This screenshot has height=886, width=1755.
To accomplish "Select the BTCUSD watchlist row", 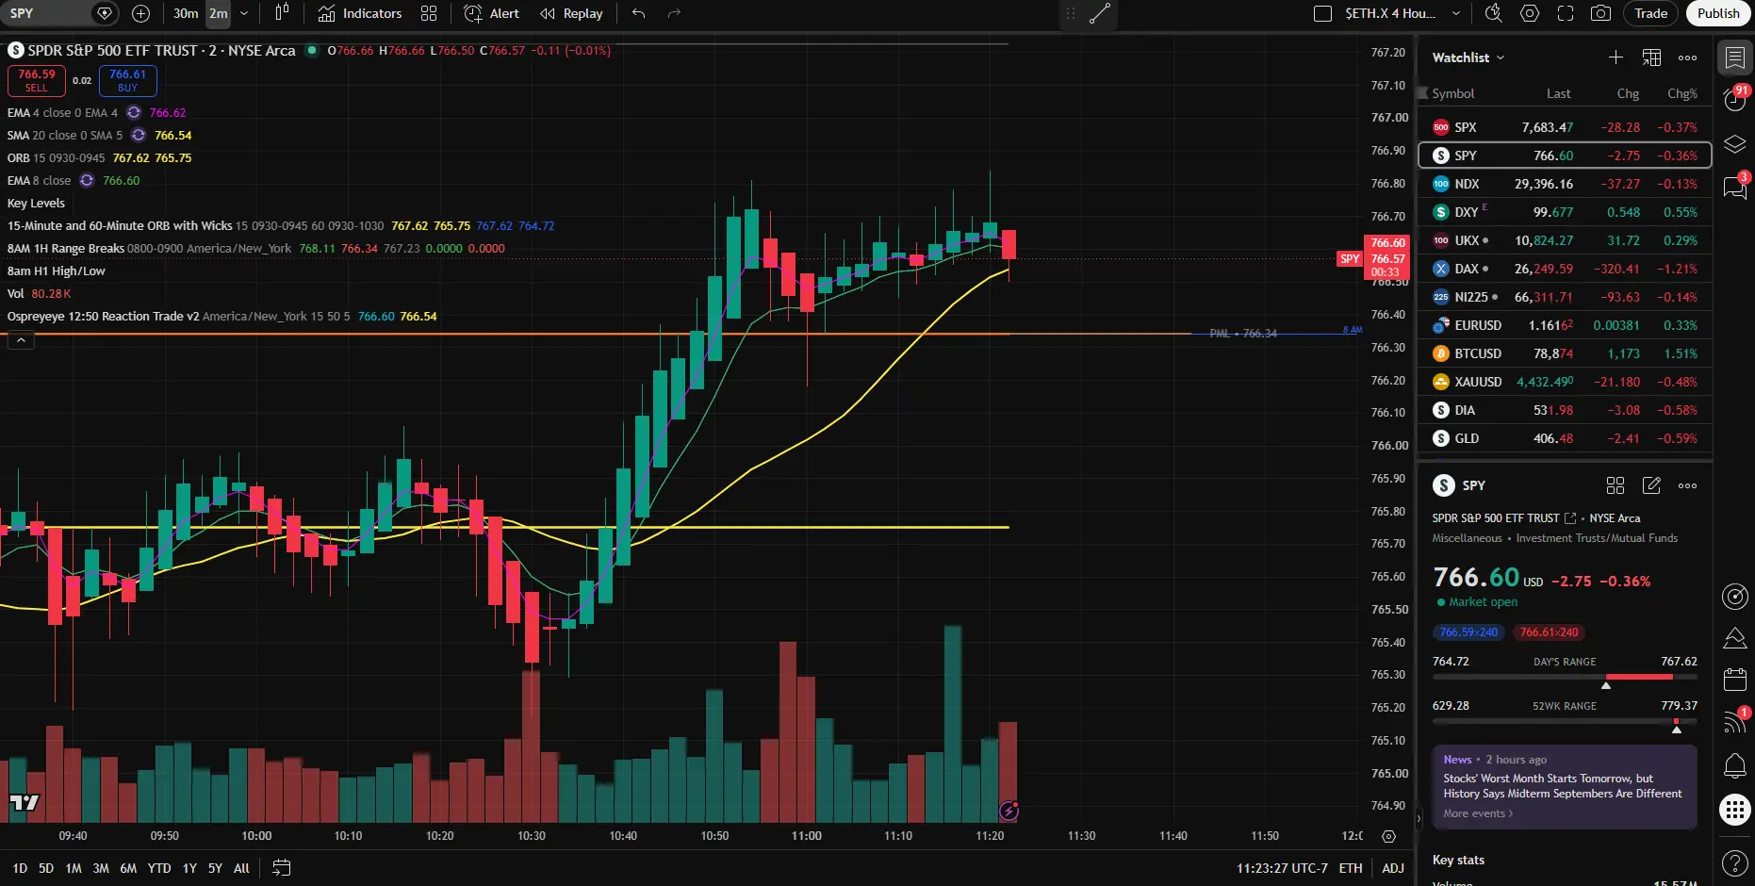I will (x=1565, y=353).
